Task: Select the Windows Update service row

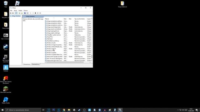Action: [x=68, y=53]
